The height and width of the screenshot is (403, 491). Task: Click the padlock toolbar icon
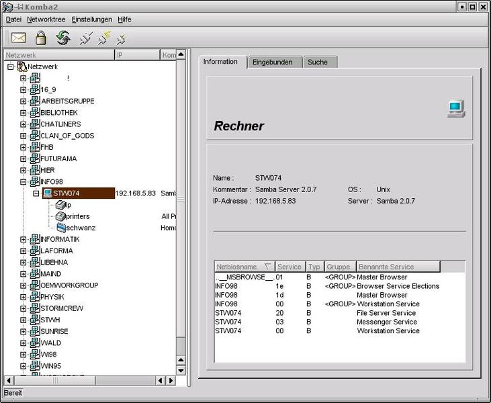(x=41, y=38)
